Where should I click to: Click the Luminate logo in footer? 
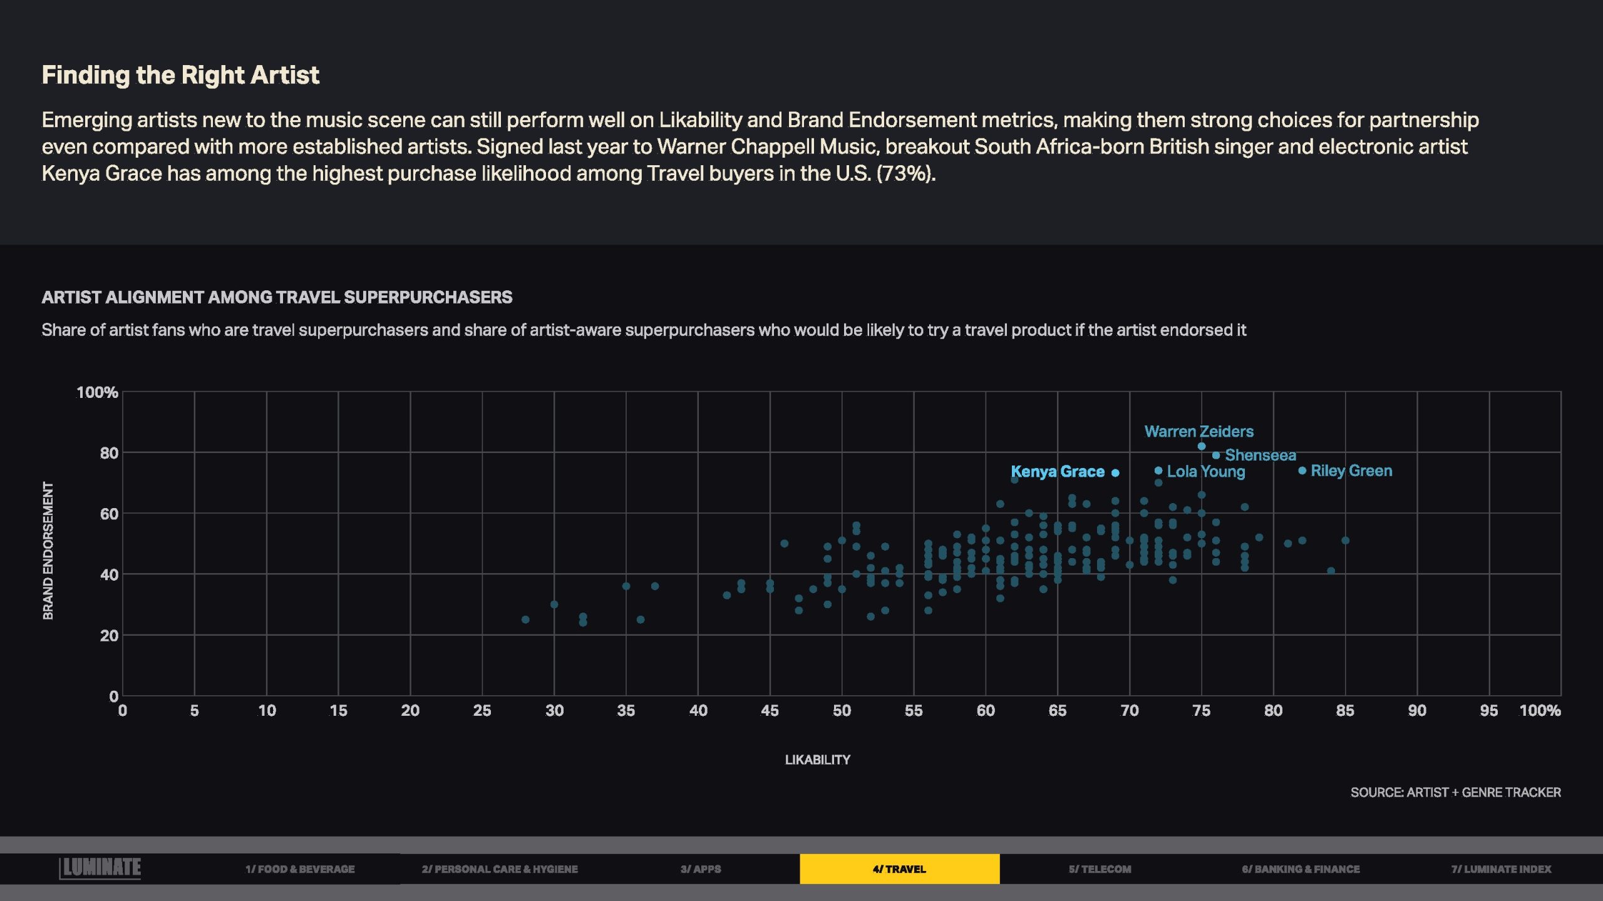click(x=100, y=868)
